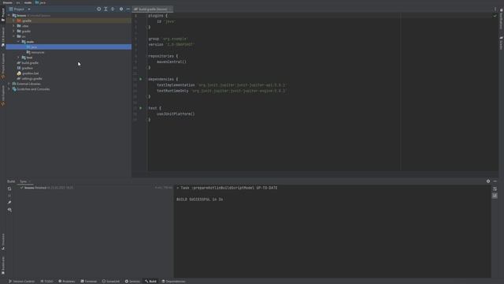Open the Version Control tool window
The image size is (504, 284).
pyautogui.click(x=21, y=282)
